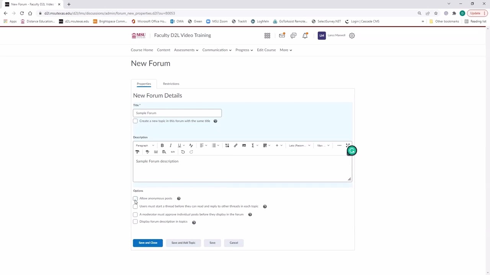
Task: Show more editor actions via ellipsis
Action: [x=339, y=146]
